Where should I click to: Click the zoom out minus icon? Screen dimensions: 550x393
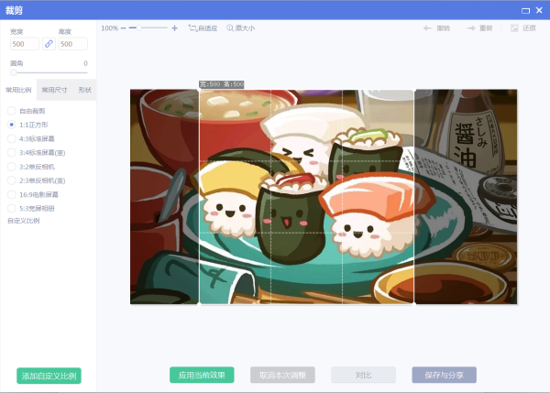[123, 28]
